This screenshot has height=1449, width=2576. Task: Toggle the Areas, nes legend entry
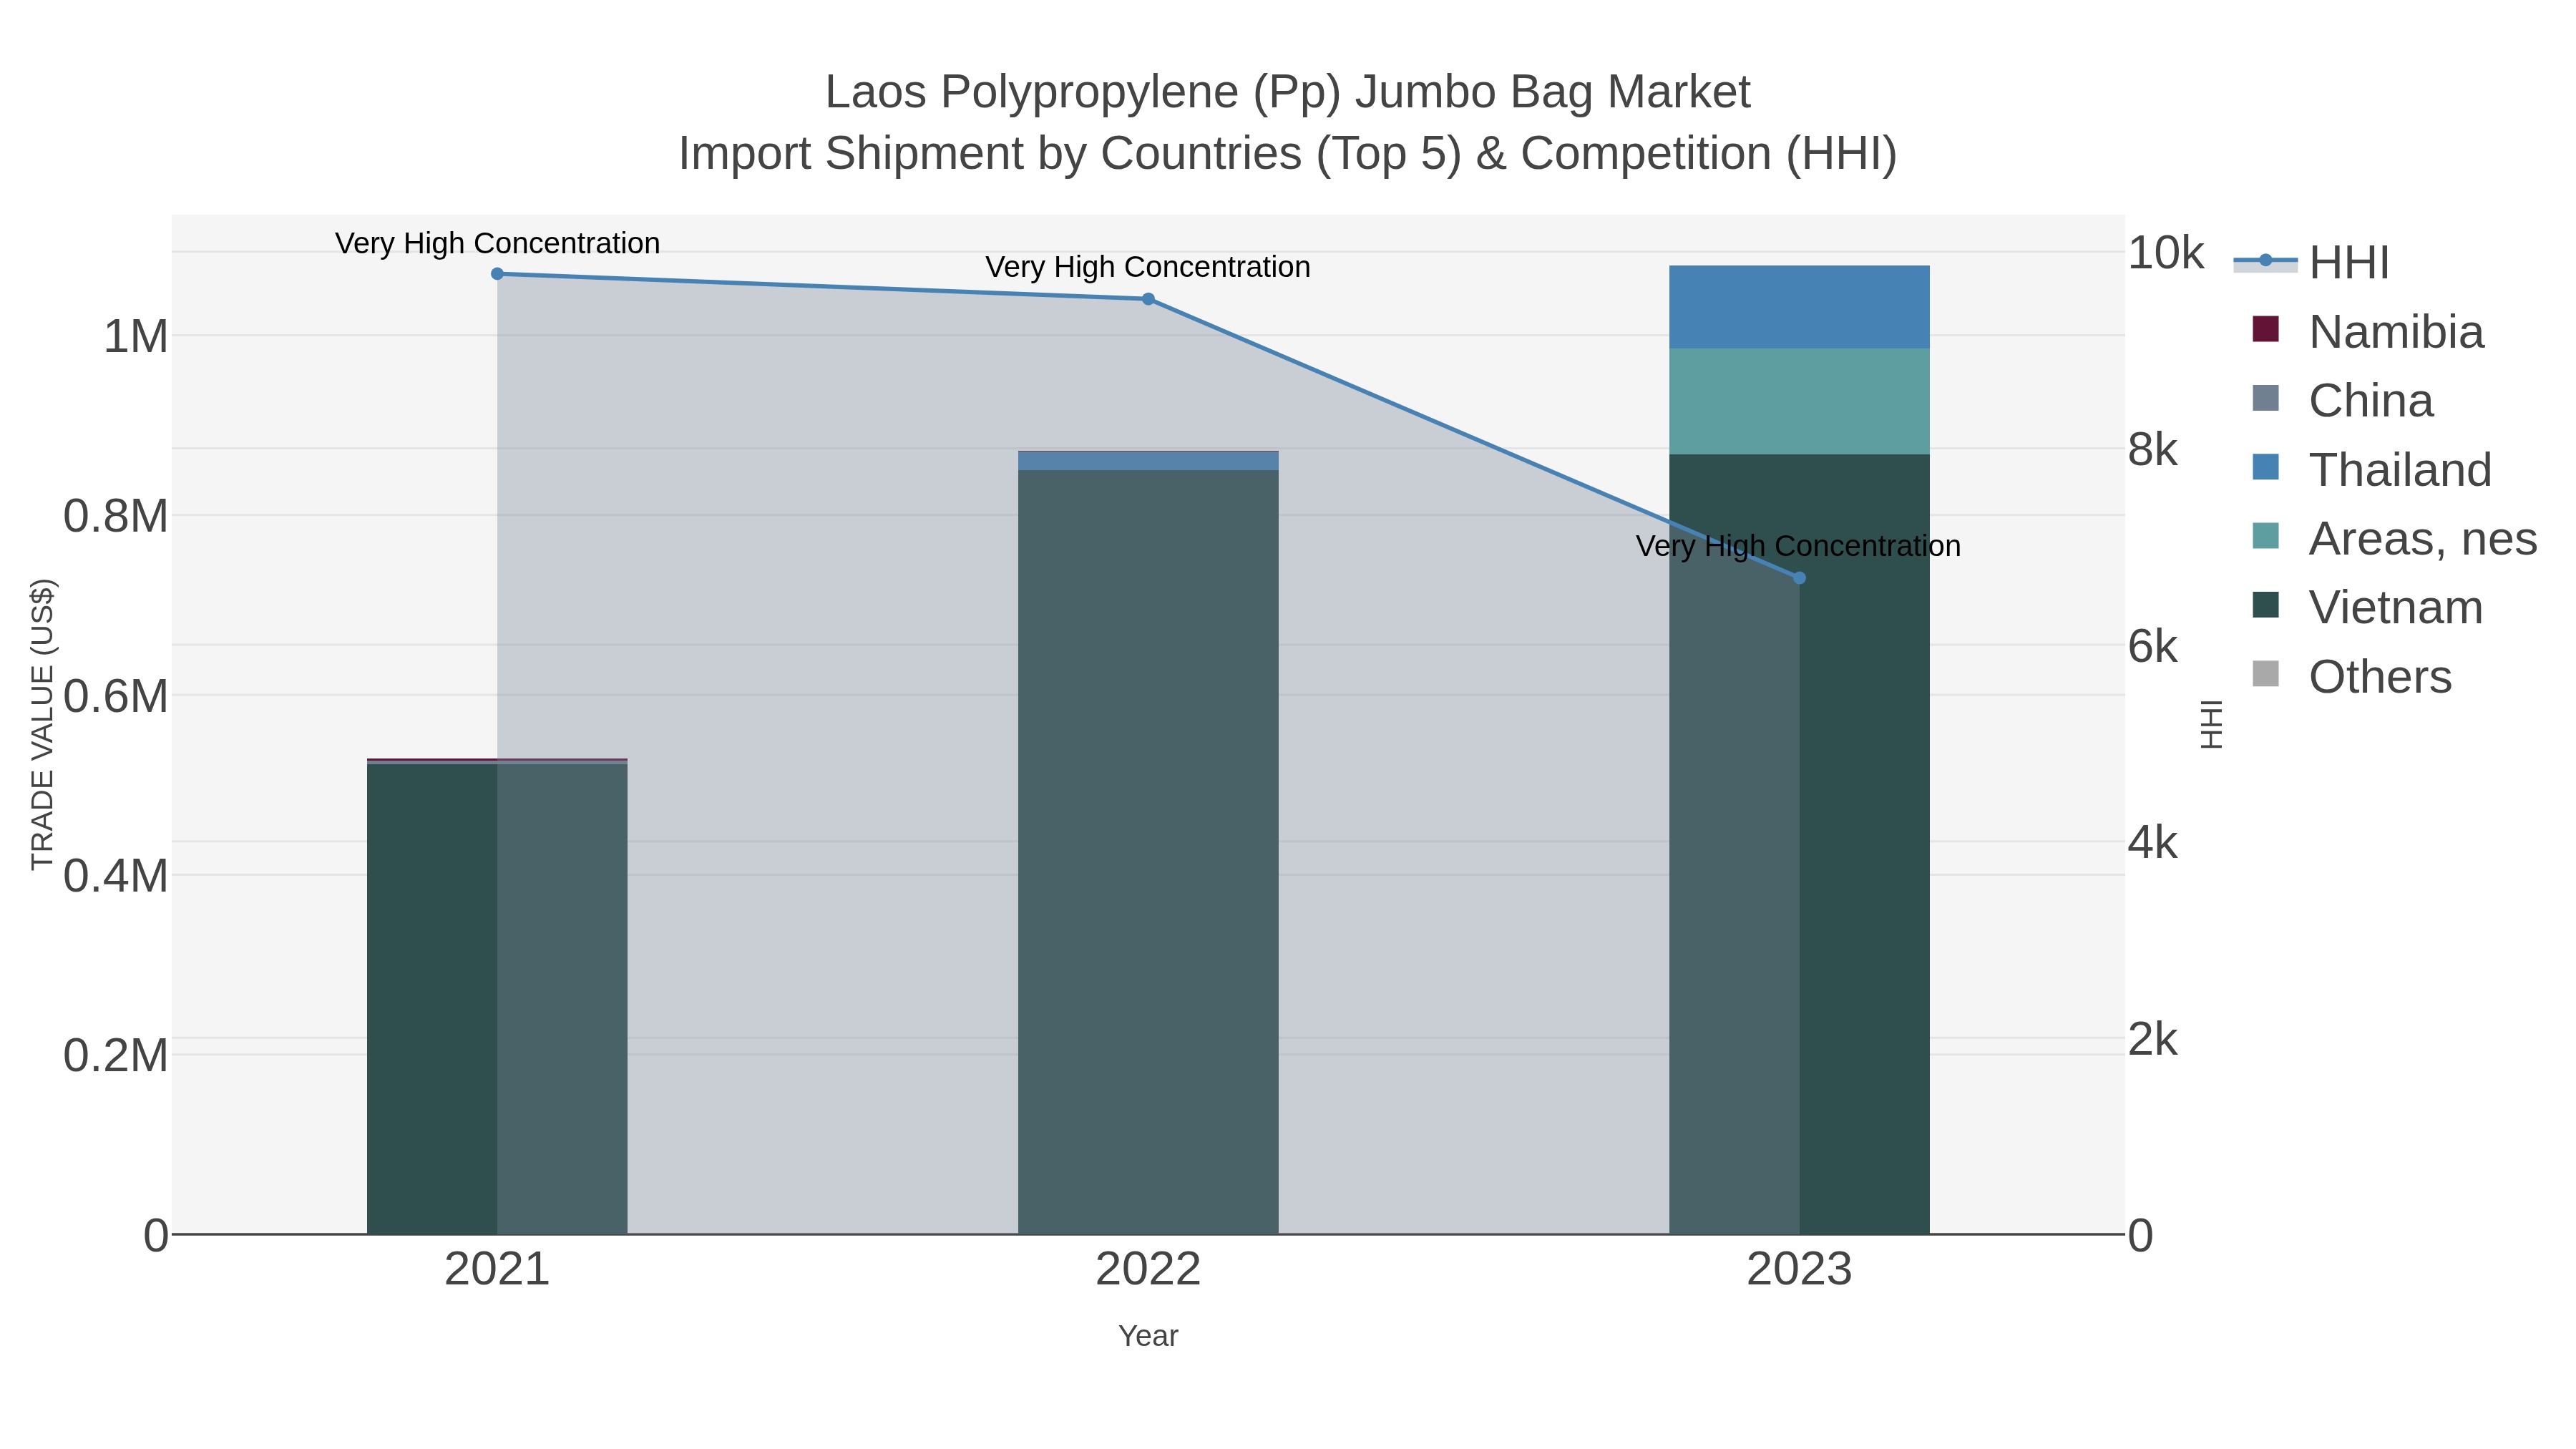click(x=2394, y=538)
